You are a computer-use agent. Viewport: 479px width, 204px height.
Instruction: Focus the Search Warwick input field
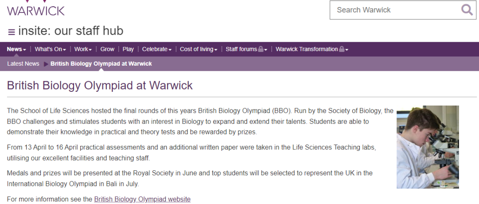pyautogui.click(x=396, y=10)
